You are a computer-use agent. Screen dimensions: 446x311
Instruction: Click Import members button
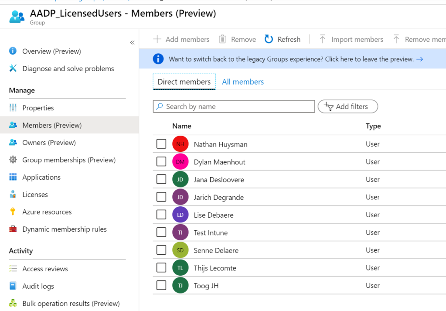coord(351,39)
